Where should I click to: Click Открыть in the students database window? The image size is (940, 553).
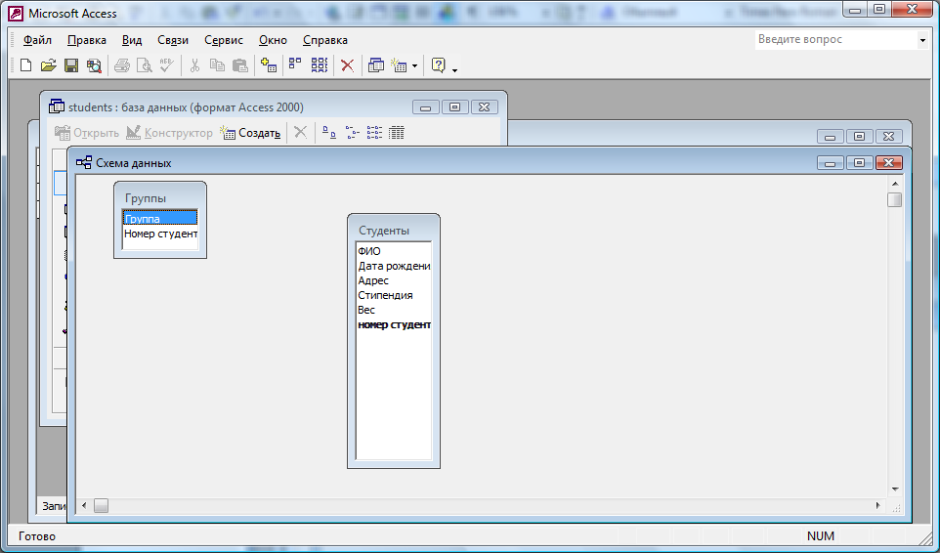tap(87, 133)
